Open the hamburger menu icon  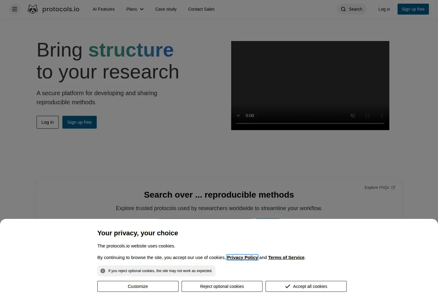15,9
